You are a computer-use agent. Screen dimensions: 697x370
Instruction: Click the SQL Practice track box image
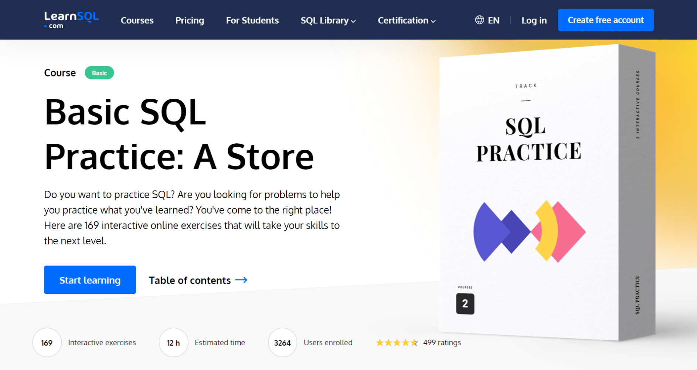(x=547, y=192)
